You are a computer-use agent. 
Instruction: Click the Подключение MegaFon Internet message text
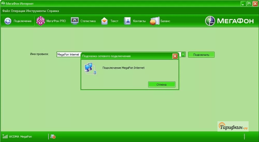123,68
